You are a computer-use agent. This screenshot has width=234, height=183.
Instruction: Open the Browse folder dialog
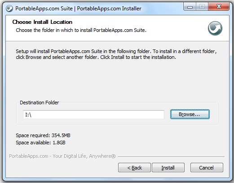(x=190, y=114)
